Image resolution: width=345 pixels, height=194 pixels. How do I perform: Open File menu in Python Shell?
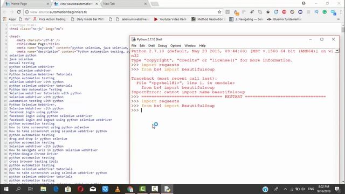pyautogui.click(x=134, y=46)
